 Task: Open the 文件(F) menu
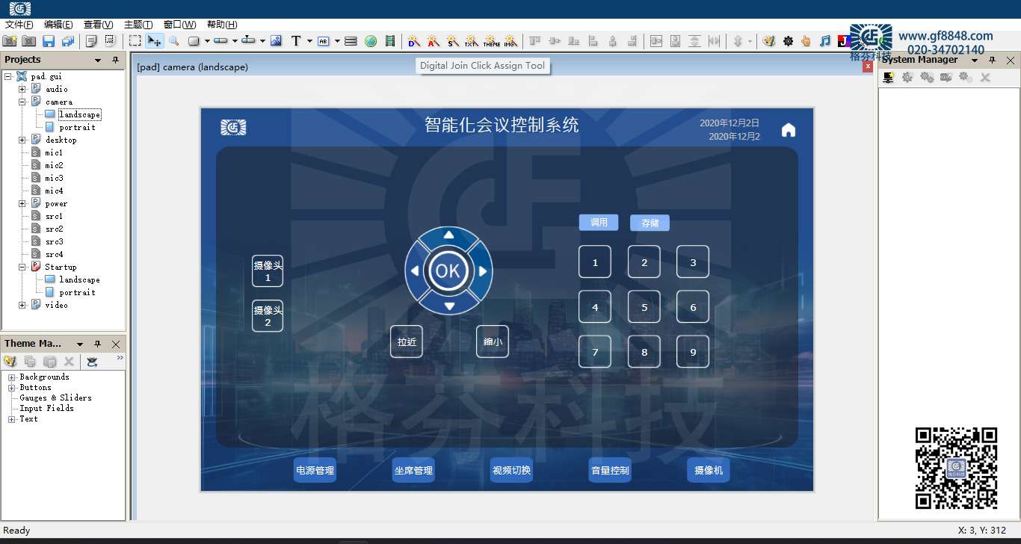click(x=19, y=25)
